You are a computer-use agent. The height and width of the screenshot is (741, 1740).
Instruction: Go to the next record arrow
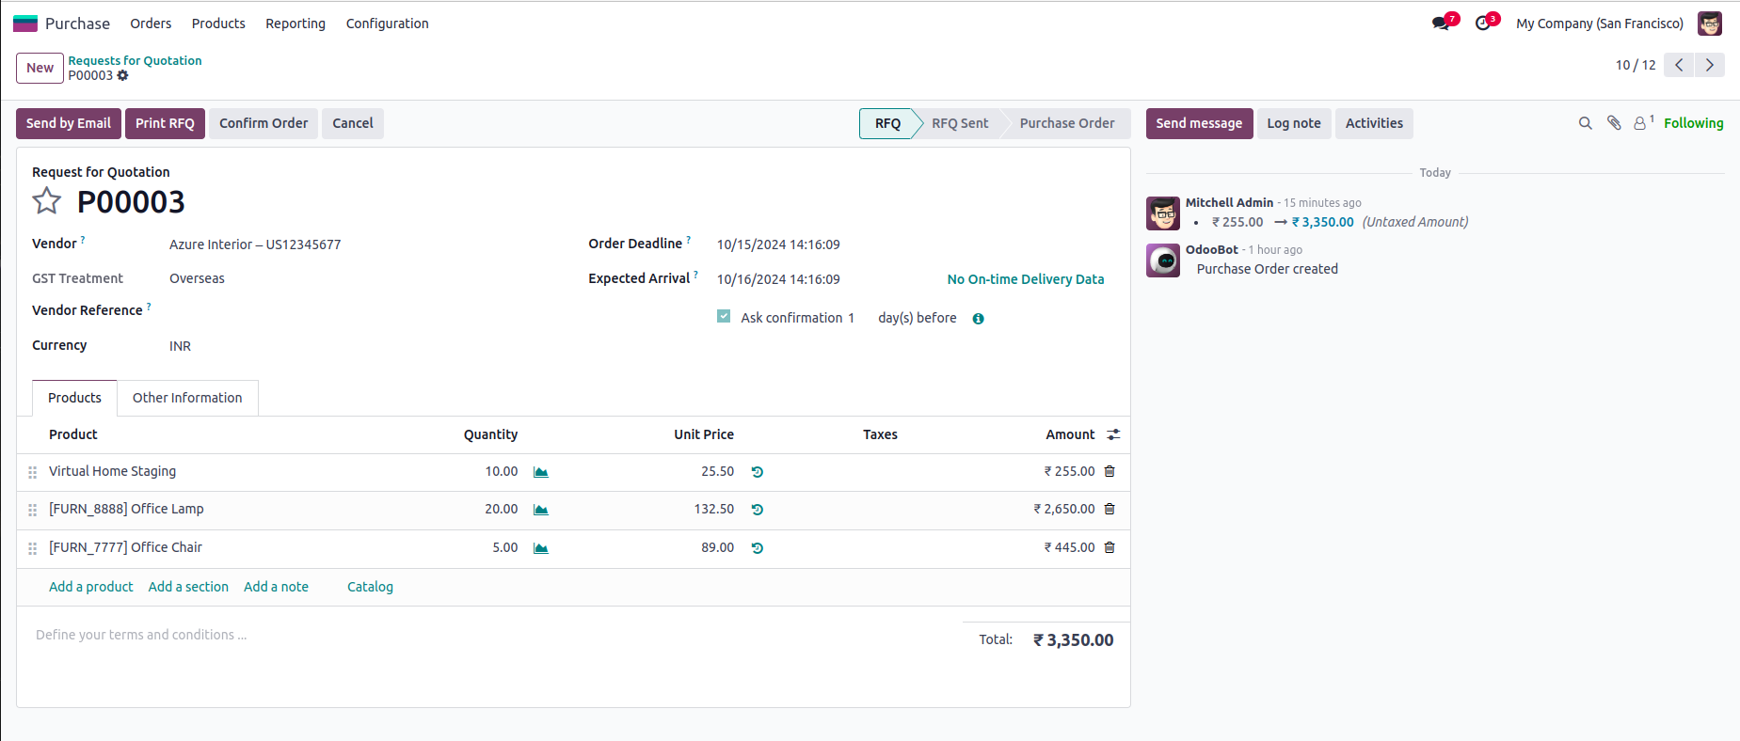pos(1710,65)
